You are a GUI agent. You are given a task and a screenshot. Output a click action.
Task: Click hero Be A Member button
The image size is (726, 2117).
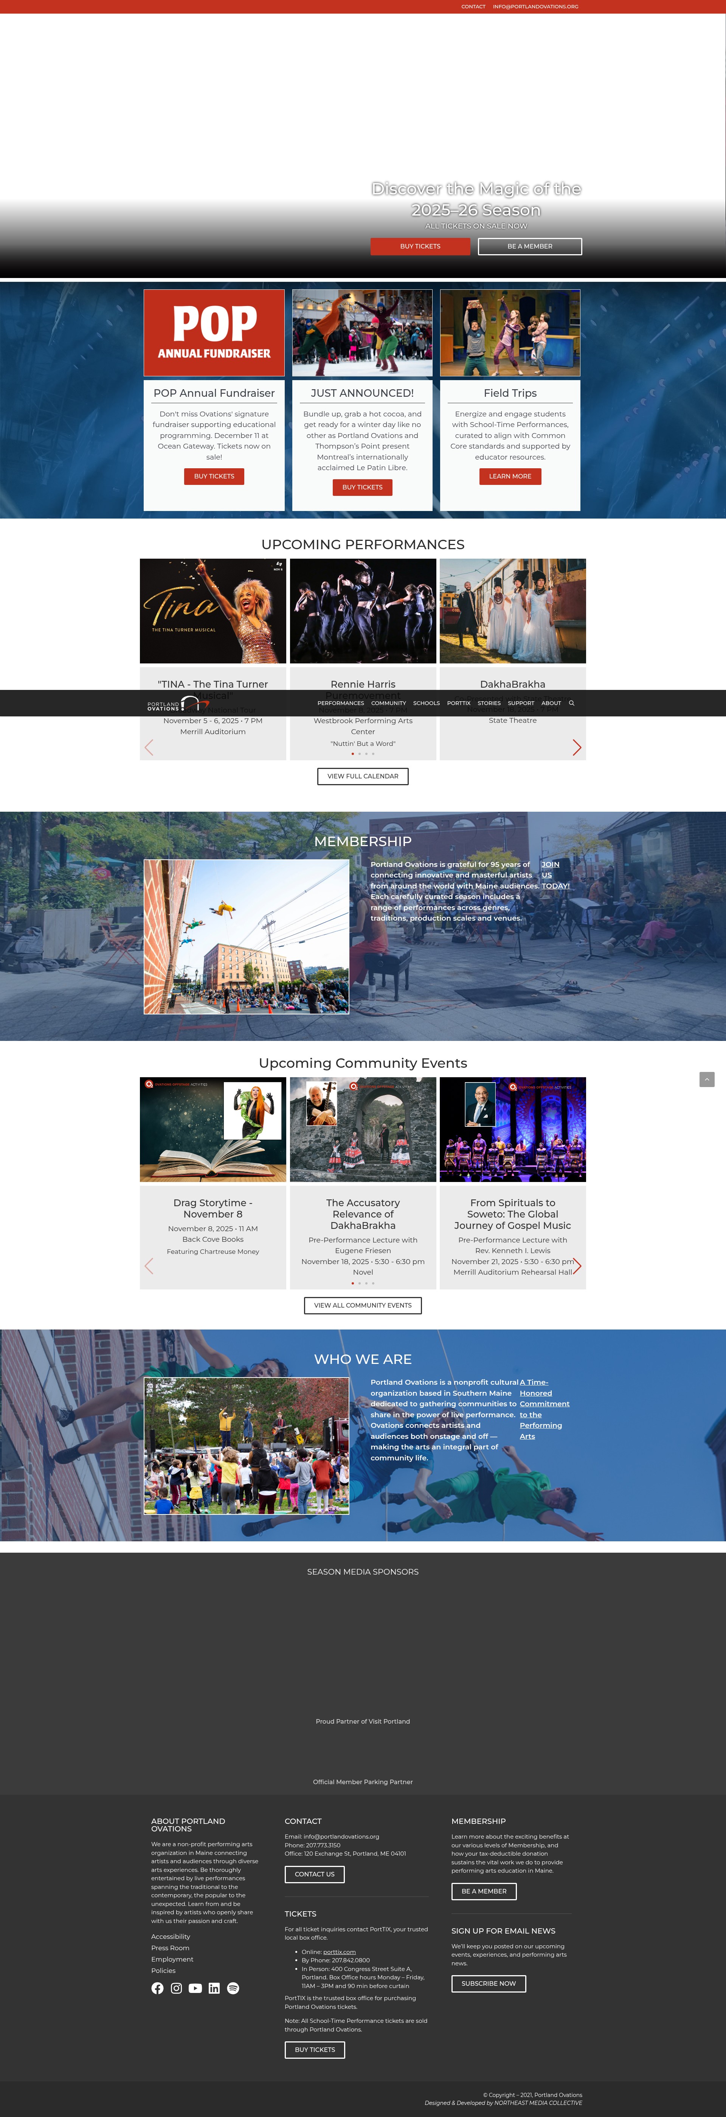pyautogui.click(x=530, y=247)
